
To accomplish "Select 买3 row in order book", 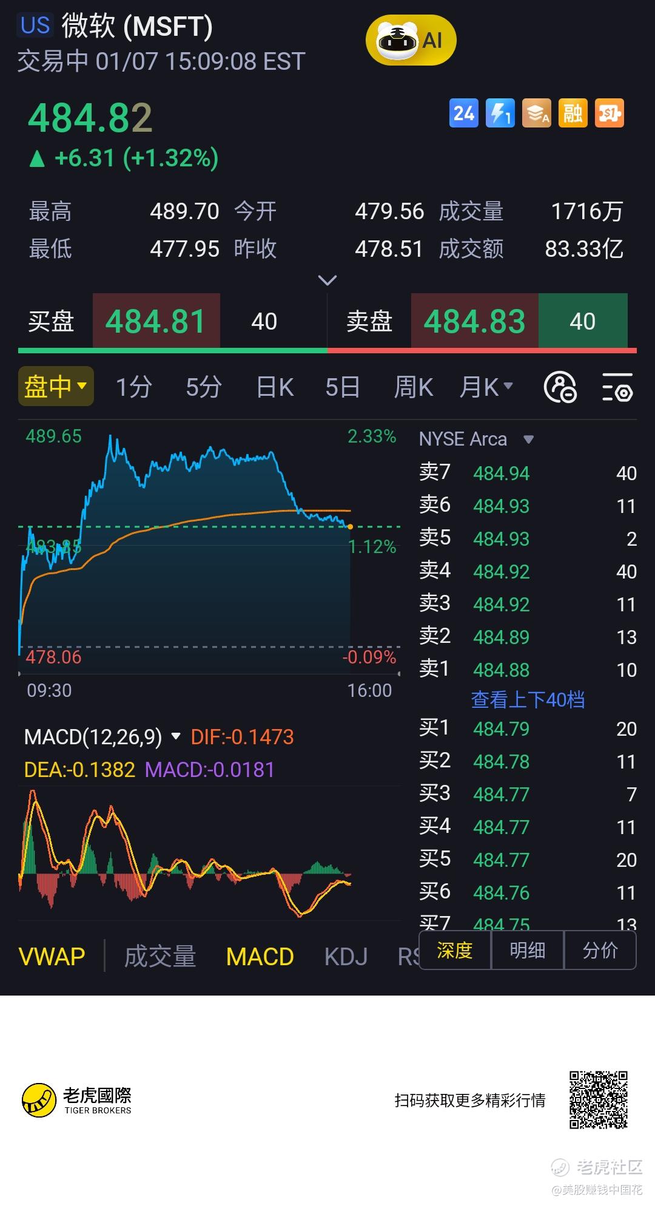I will (528, 794).
